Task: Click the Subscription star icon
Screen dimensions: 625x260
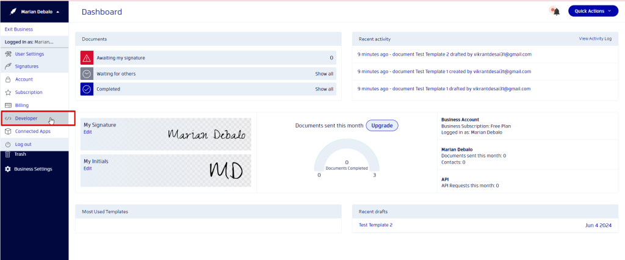Action: pyautogui.click(x=8, y=92)
